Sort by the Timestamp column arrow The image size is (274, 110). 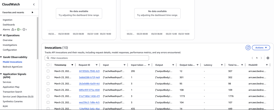pyautogui.click(x=72, y=65)
